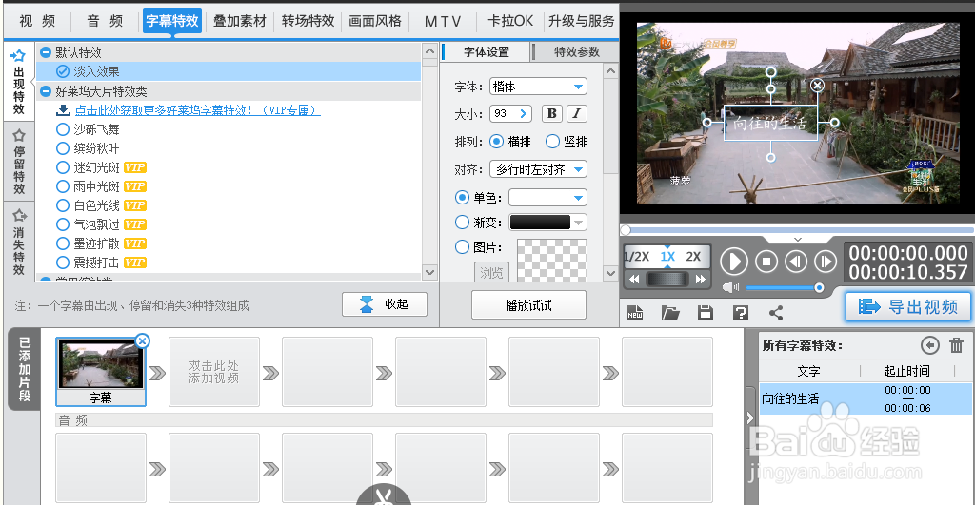Image resolution: width=975 pixels, height=505 pixels.
Task: Toggle bold font style B
Action: tap(551, 114)
